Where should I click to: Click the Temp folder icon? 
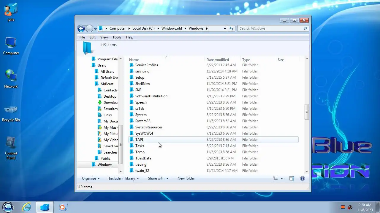coord(132,152)
